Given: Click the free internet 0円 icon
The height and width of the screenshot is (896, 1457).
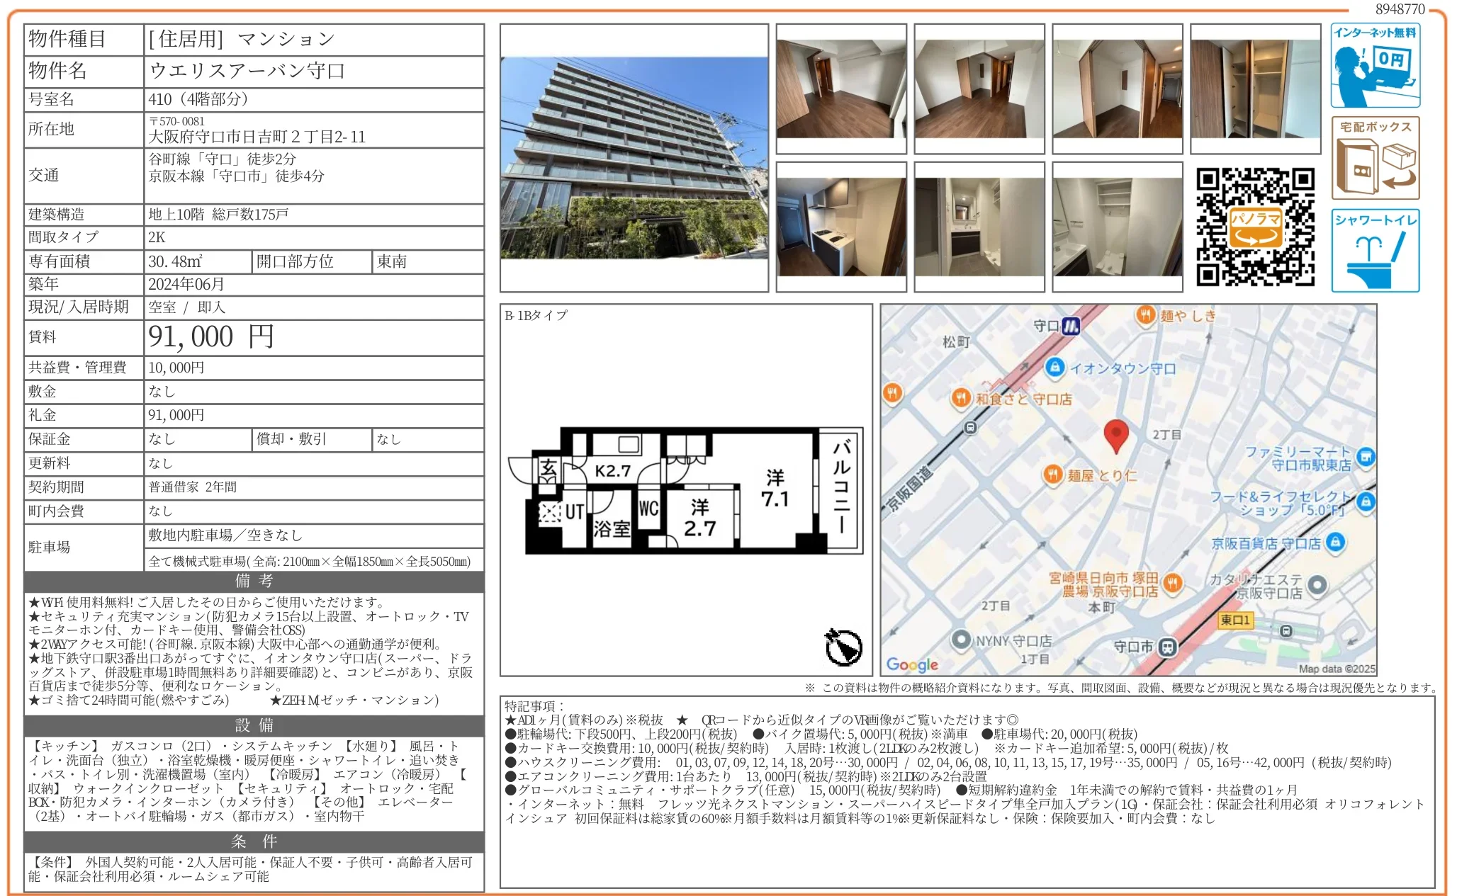Looking at the screenshot, I should click(x=1374, y=65).
